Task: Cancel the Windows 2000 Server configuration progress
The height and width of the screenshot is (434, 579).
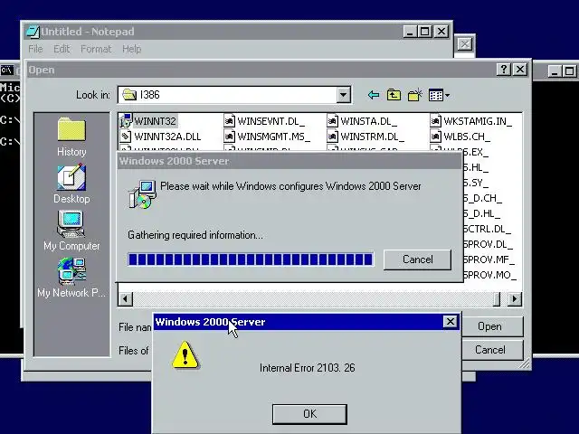Action: pos(417,259)
